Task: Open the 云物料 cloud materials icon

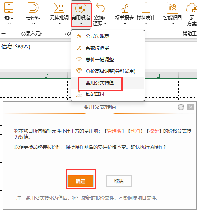Action: click(33, 8)
